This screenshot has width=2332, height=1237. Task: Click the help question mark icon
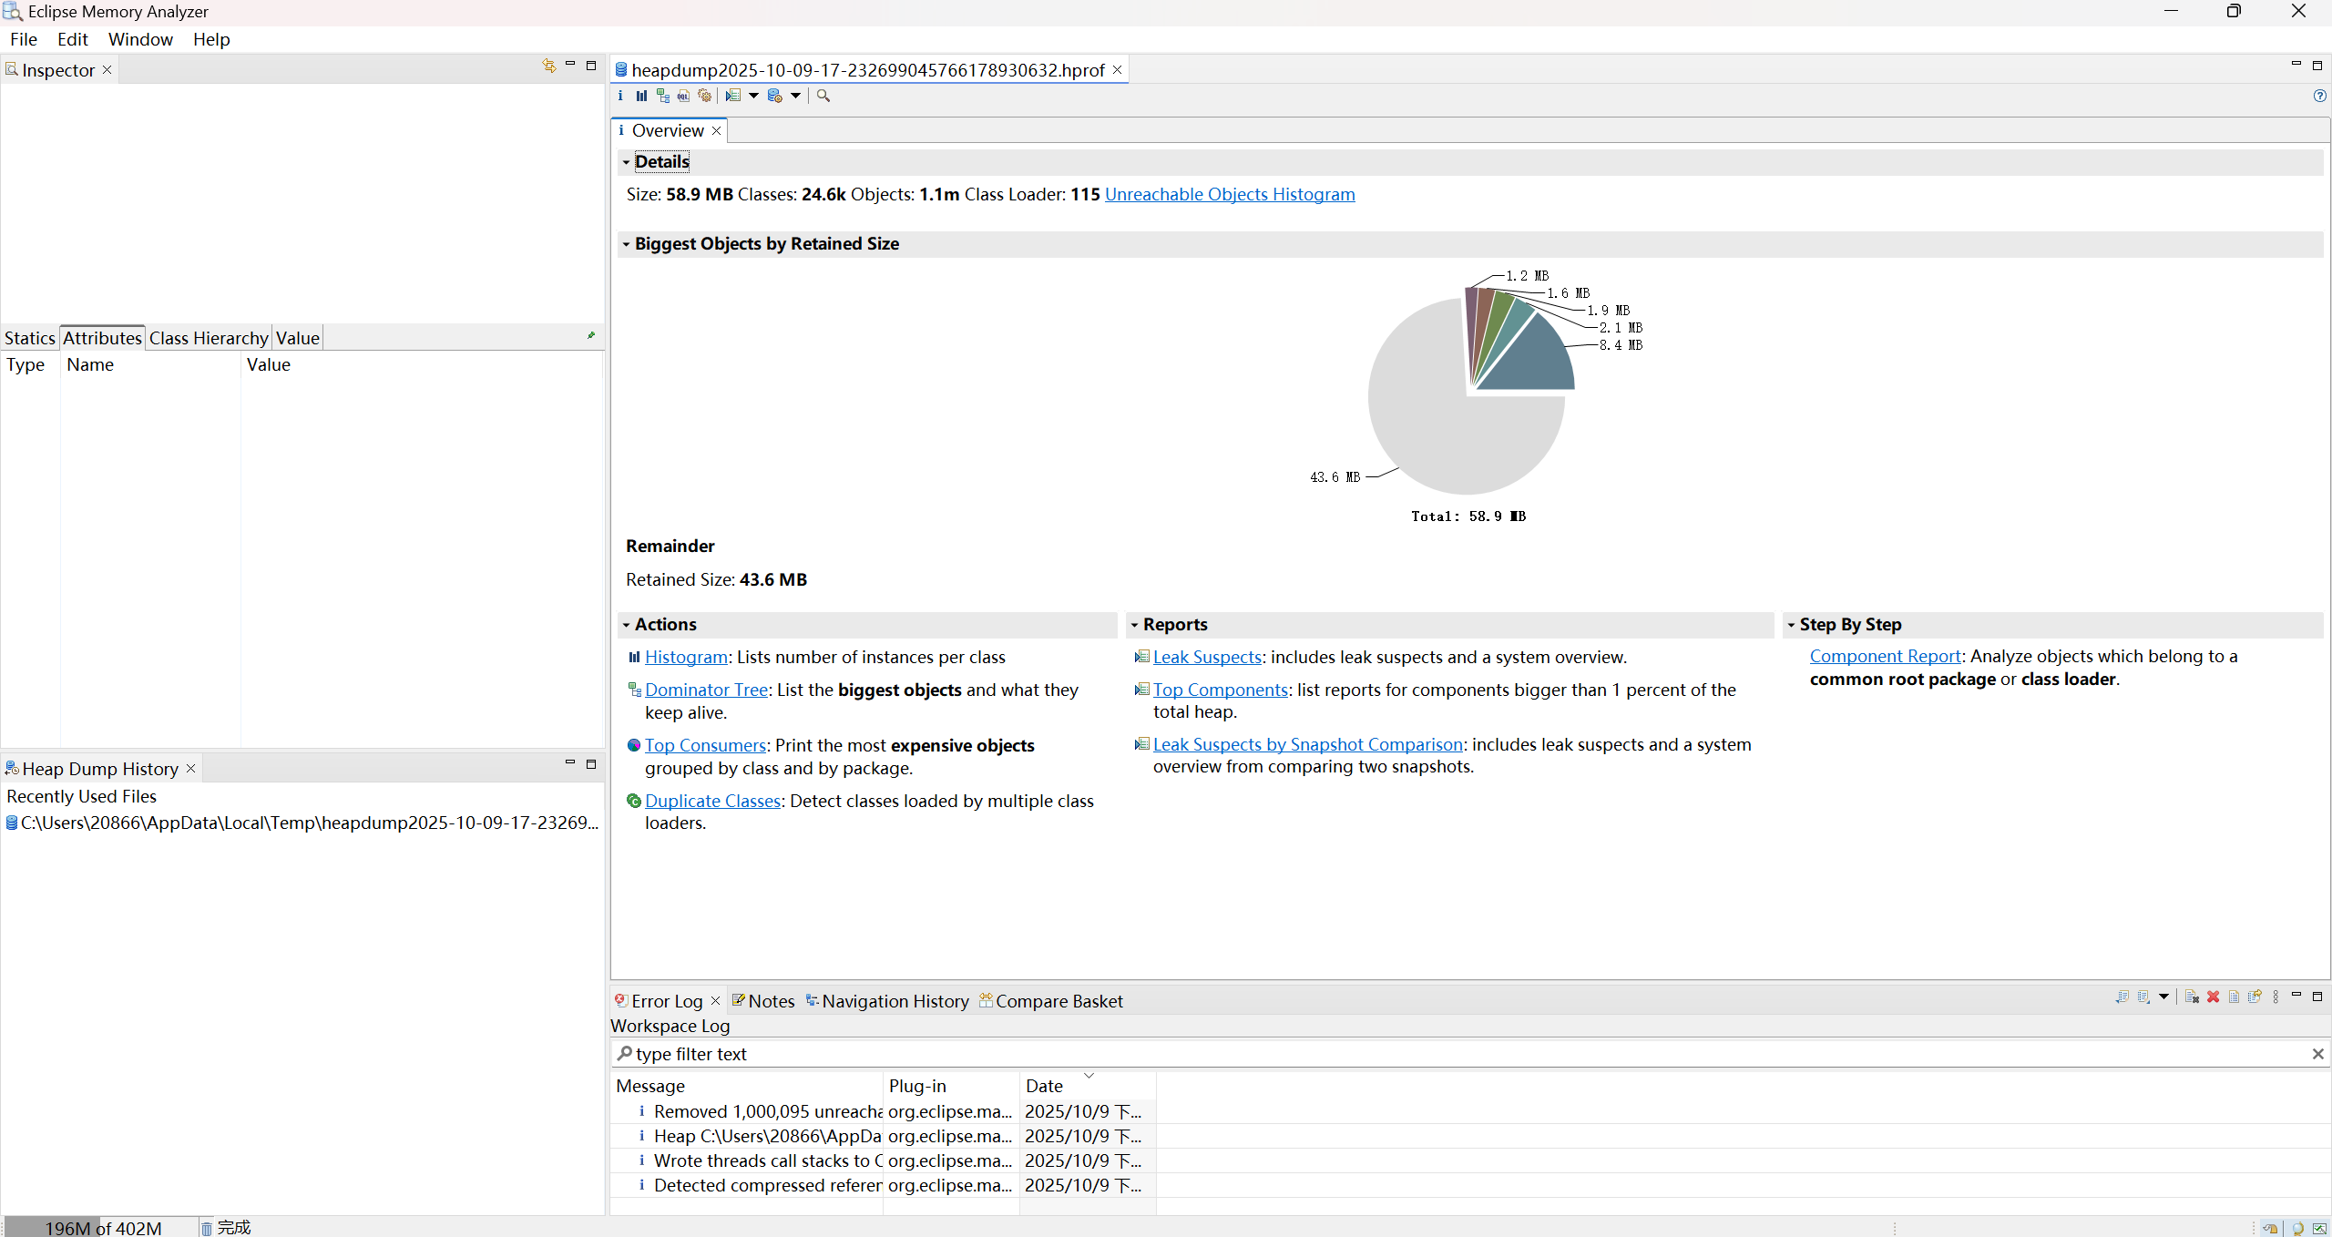point(2319,96)
